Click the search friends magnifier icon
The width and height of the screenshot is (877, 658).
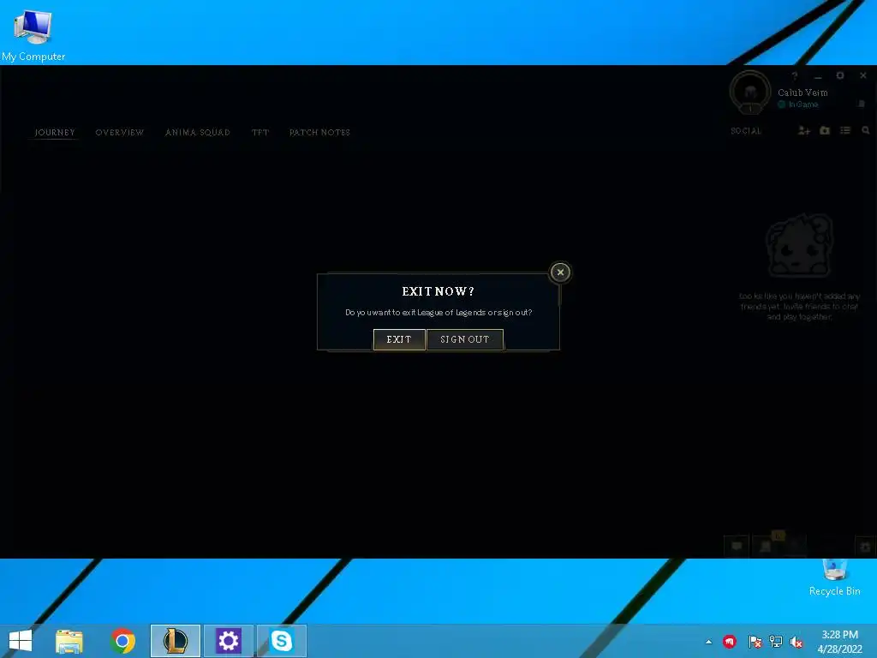pyautogui.click(x=866, y=130)
